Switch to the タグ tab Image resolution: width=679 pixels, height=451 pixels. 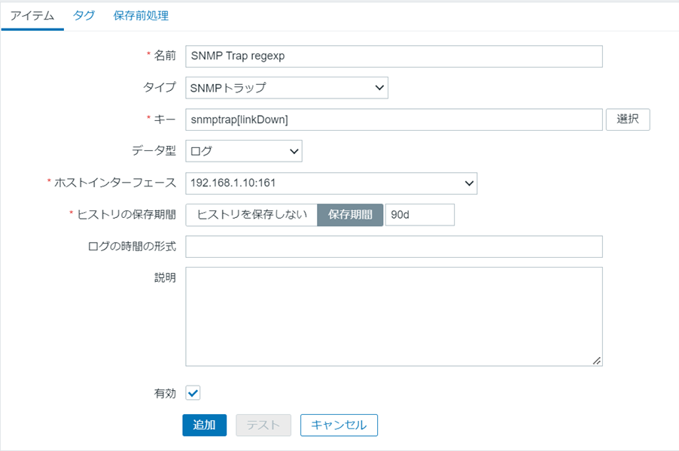point(84,16)
